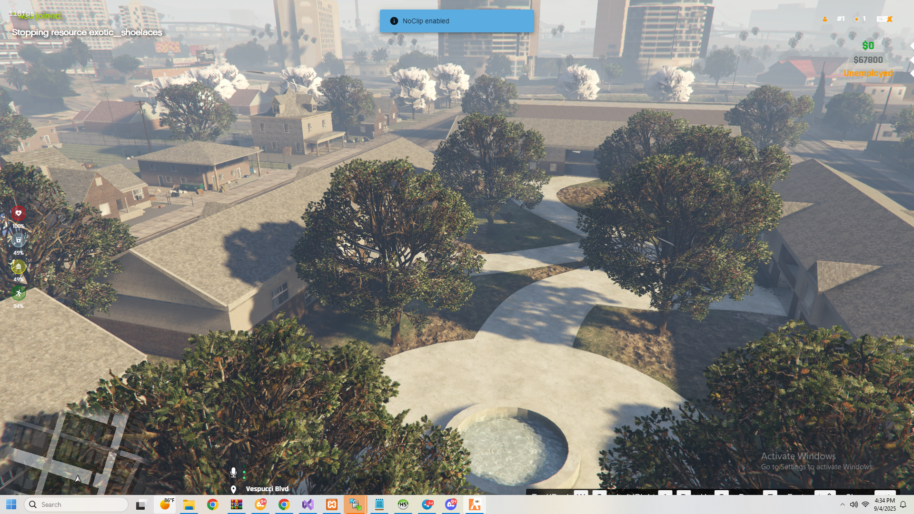Open the FiveM app on the taskbar
Viewport: 914px width, 514px height.
(475, 504)
